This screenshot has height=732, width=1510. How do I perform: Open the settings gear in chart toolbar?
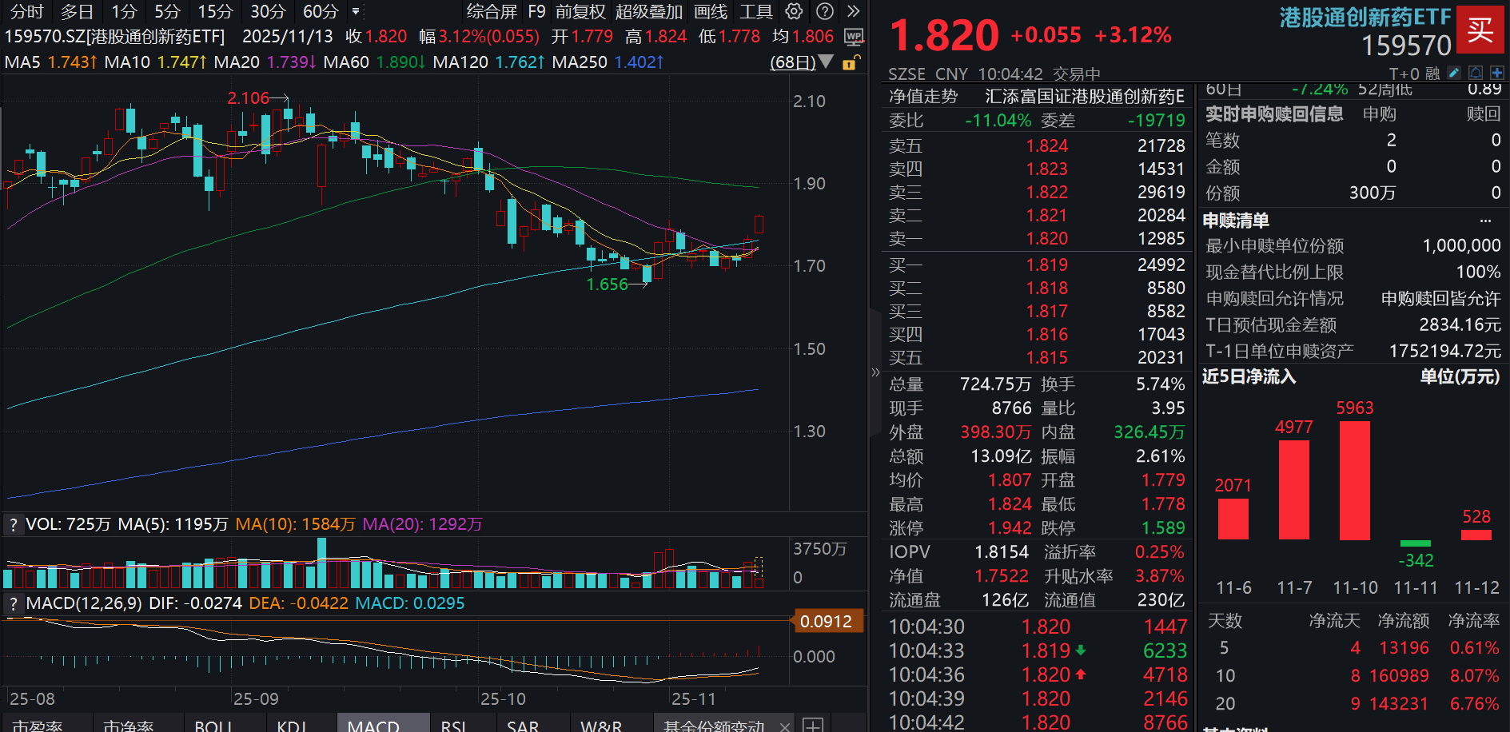coord(794,11)
